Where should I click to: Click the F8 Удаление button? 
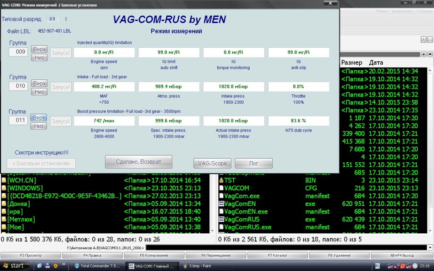click(x=339, y=255)
